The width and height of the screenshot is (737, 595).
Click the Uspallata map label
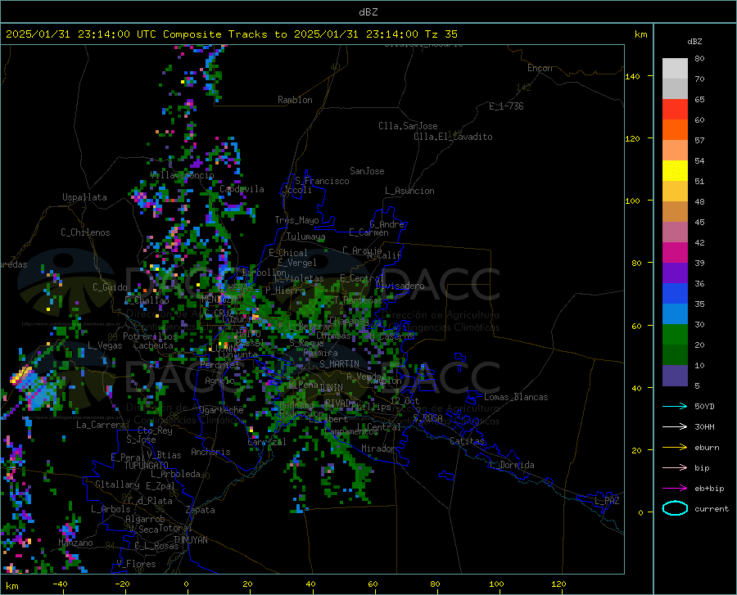coord(84,197)
